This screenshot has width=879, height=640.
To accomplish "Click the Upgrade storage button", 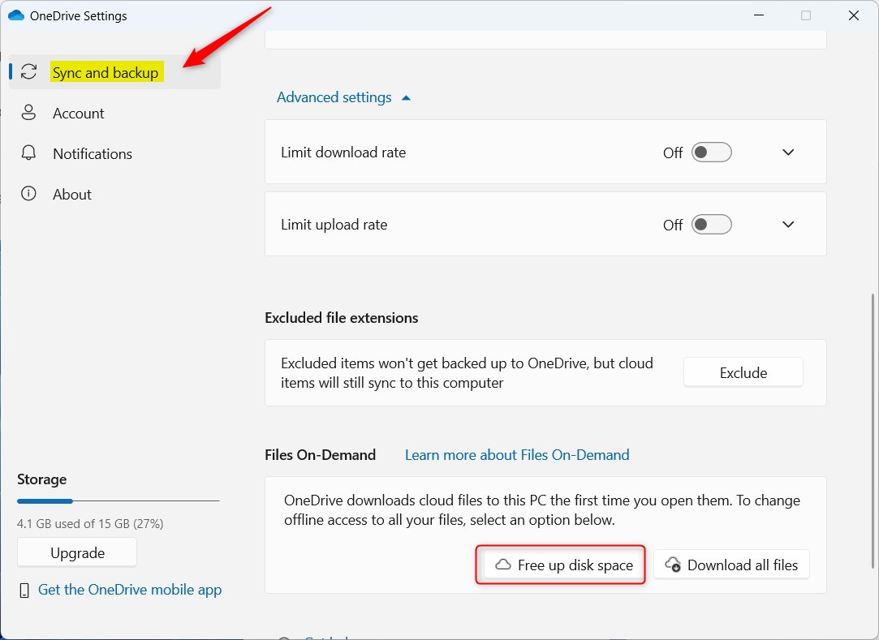I will pos(77,552).
